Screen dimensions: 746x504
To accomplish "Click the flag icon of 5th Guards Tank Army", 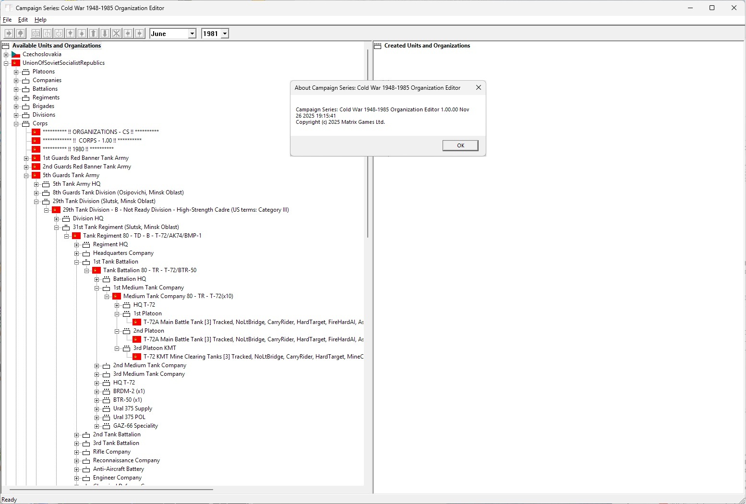I will coord(36,175).
